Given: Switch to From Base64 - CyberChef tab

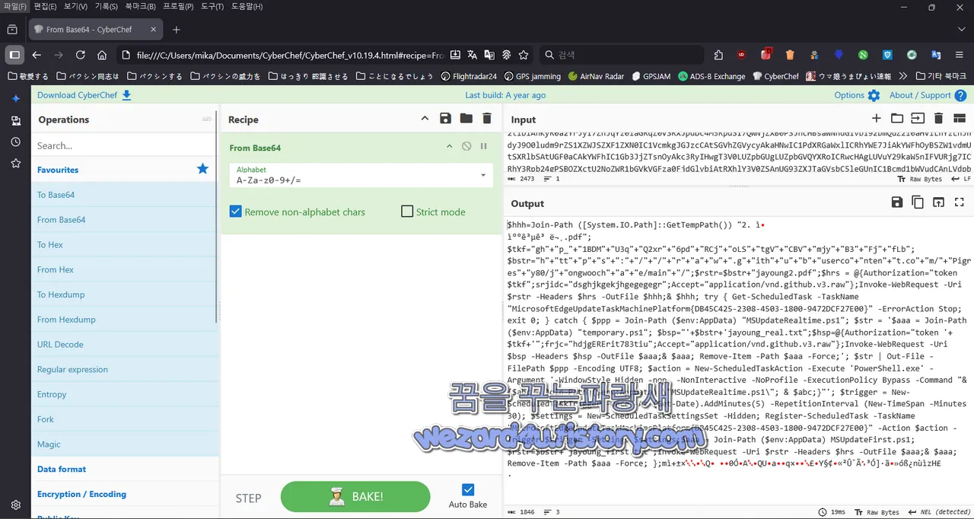Looking at the screenshot, I should 96,30.
